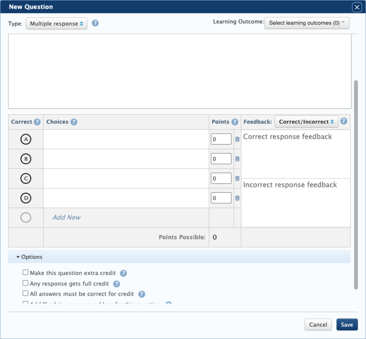Click the help icon beside Points header
Screen dimensions: 366x339
pos(235,122)
